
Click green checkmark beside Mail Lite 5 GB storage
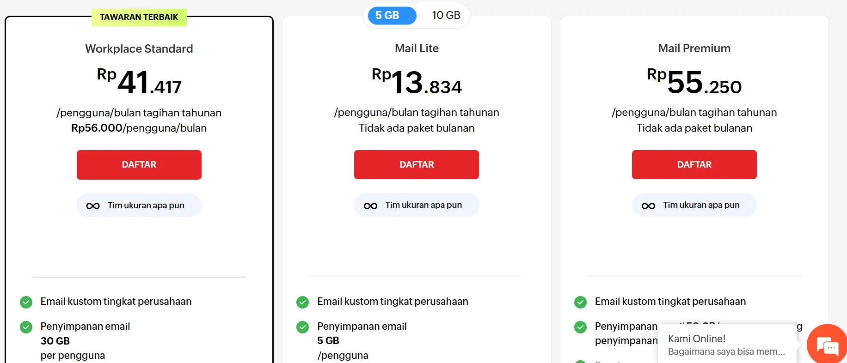303,327
